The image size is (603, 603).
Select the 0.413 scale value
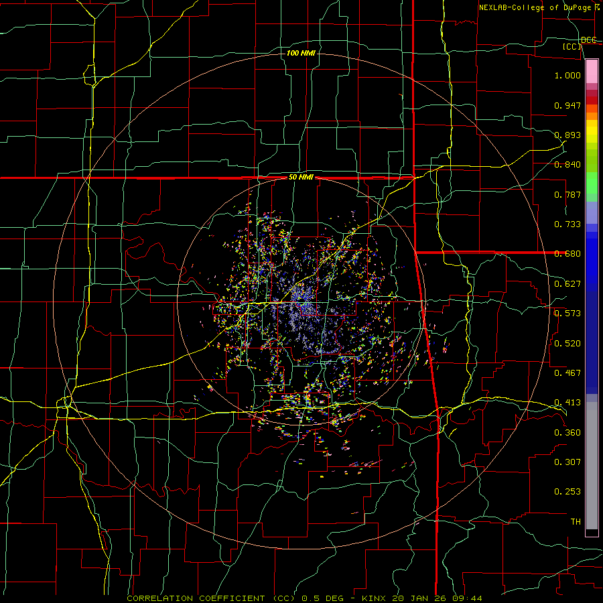point(567,403)
